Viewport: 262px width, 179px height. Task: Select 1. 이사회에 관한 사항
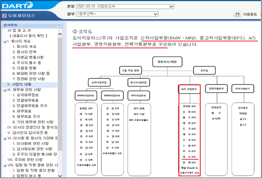pos(31,143)
